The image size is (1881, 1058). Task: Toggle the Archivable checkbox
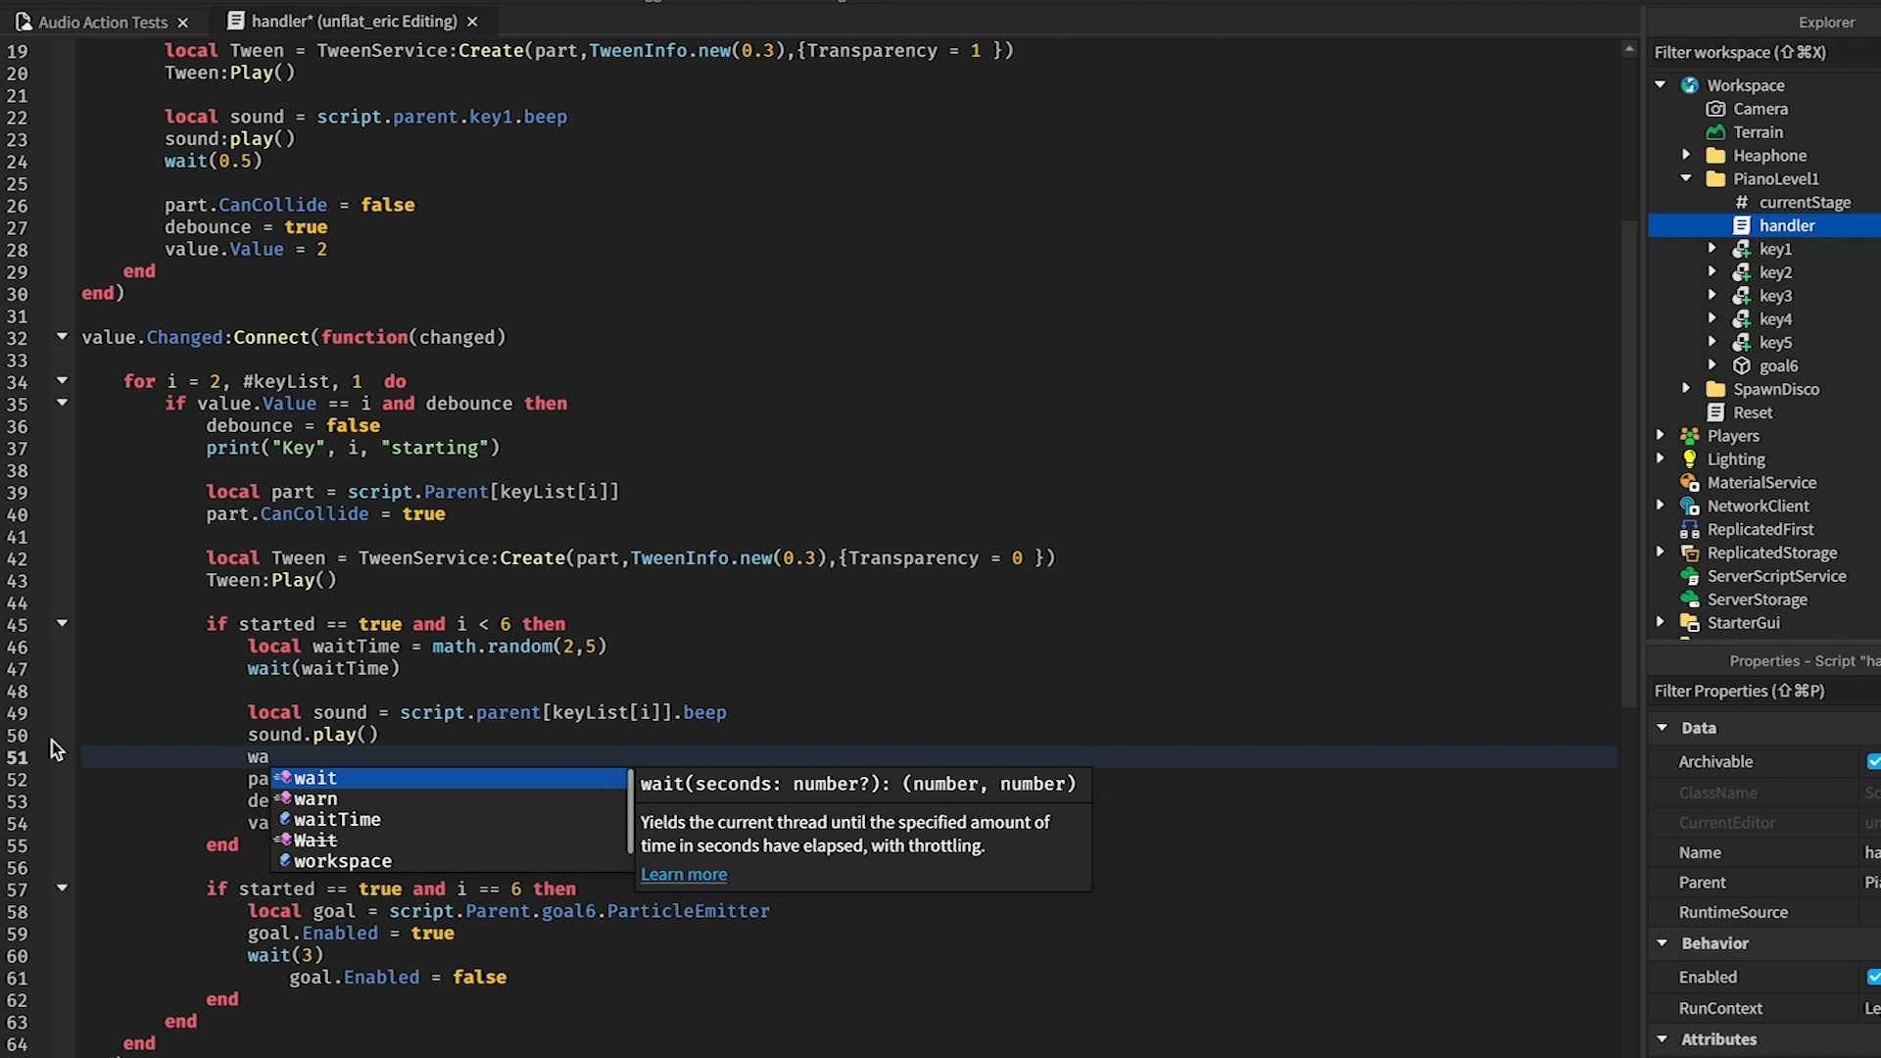(x=1872, y=761)
